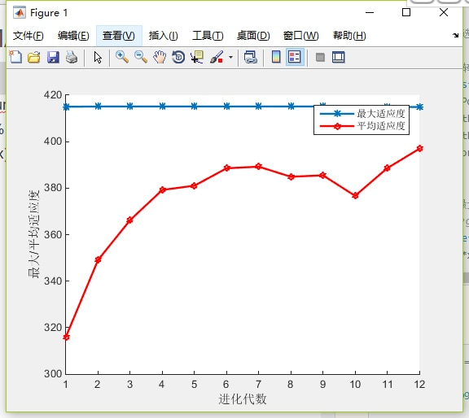Click the red data point at generation 12
The width and height of the screenshot is (469, 418).
coord(419,148)
